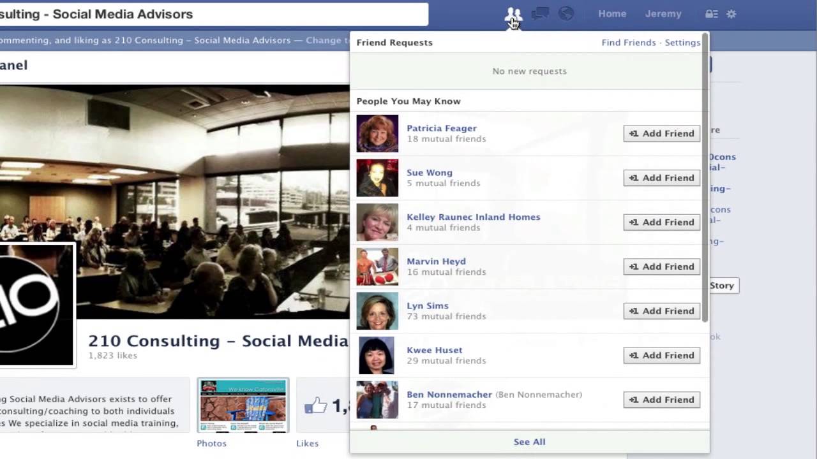Open the Friend Requests icon
Screen dimensions: 817x459
tap(513, 14)
